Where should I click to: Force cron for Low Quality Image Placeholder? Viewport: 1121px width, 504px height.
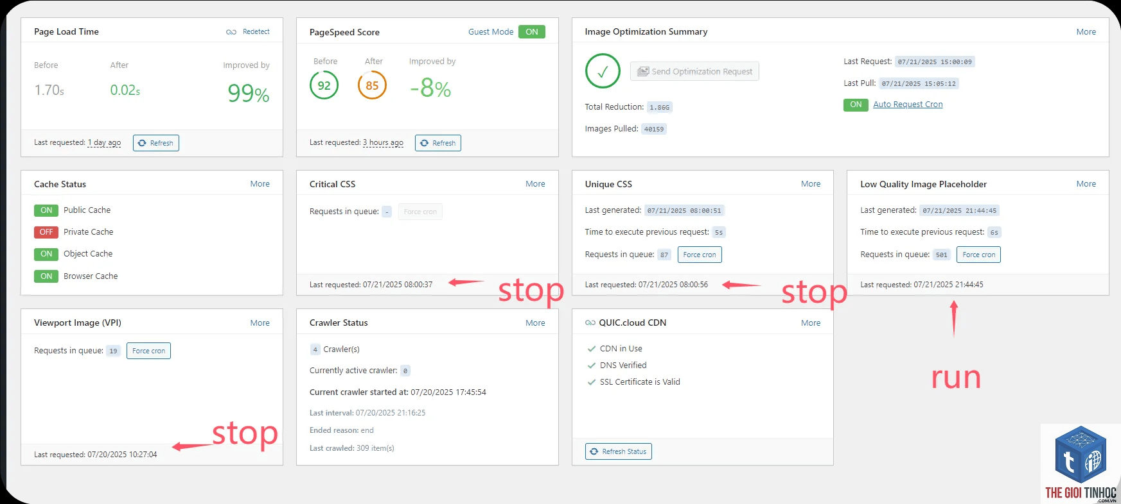978,255
